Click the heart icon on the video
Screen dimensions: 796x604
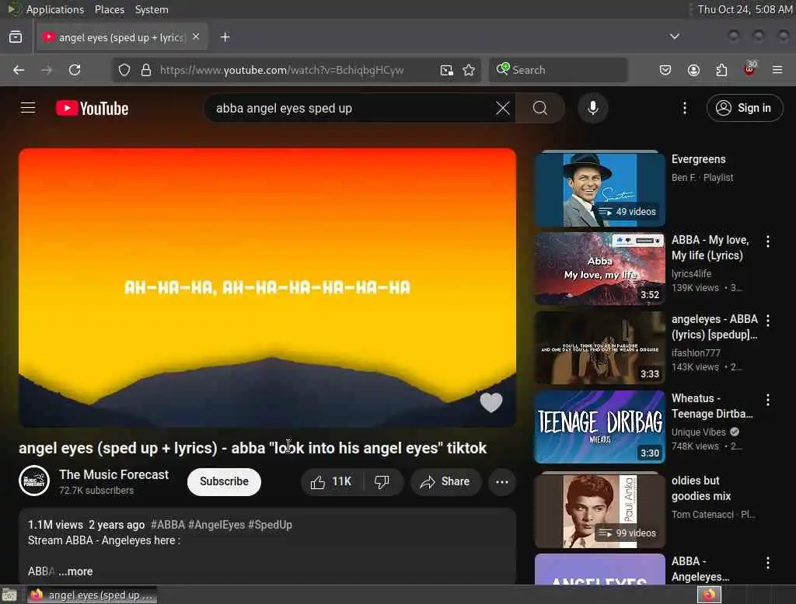(491, 403)
